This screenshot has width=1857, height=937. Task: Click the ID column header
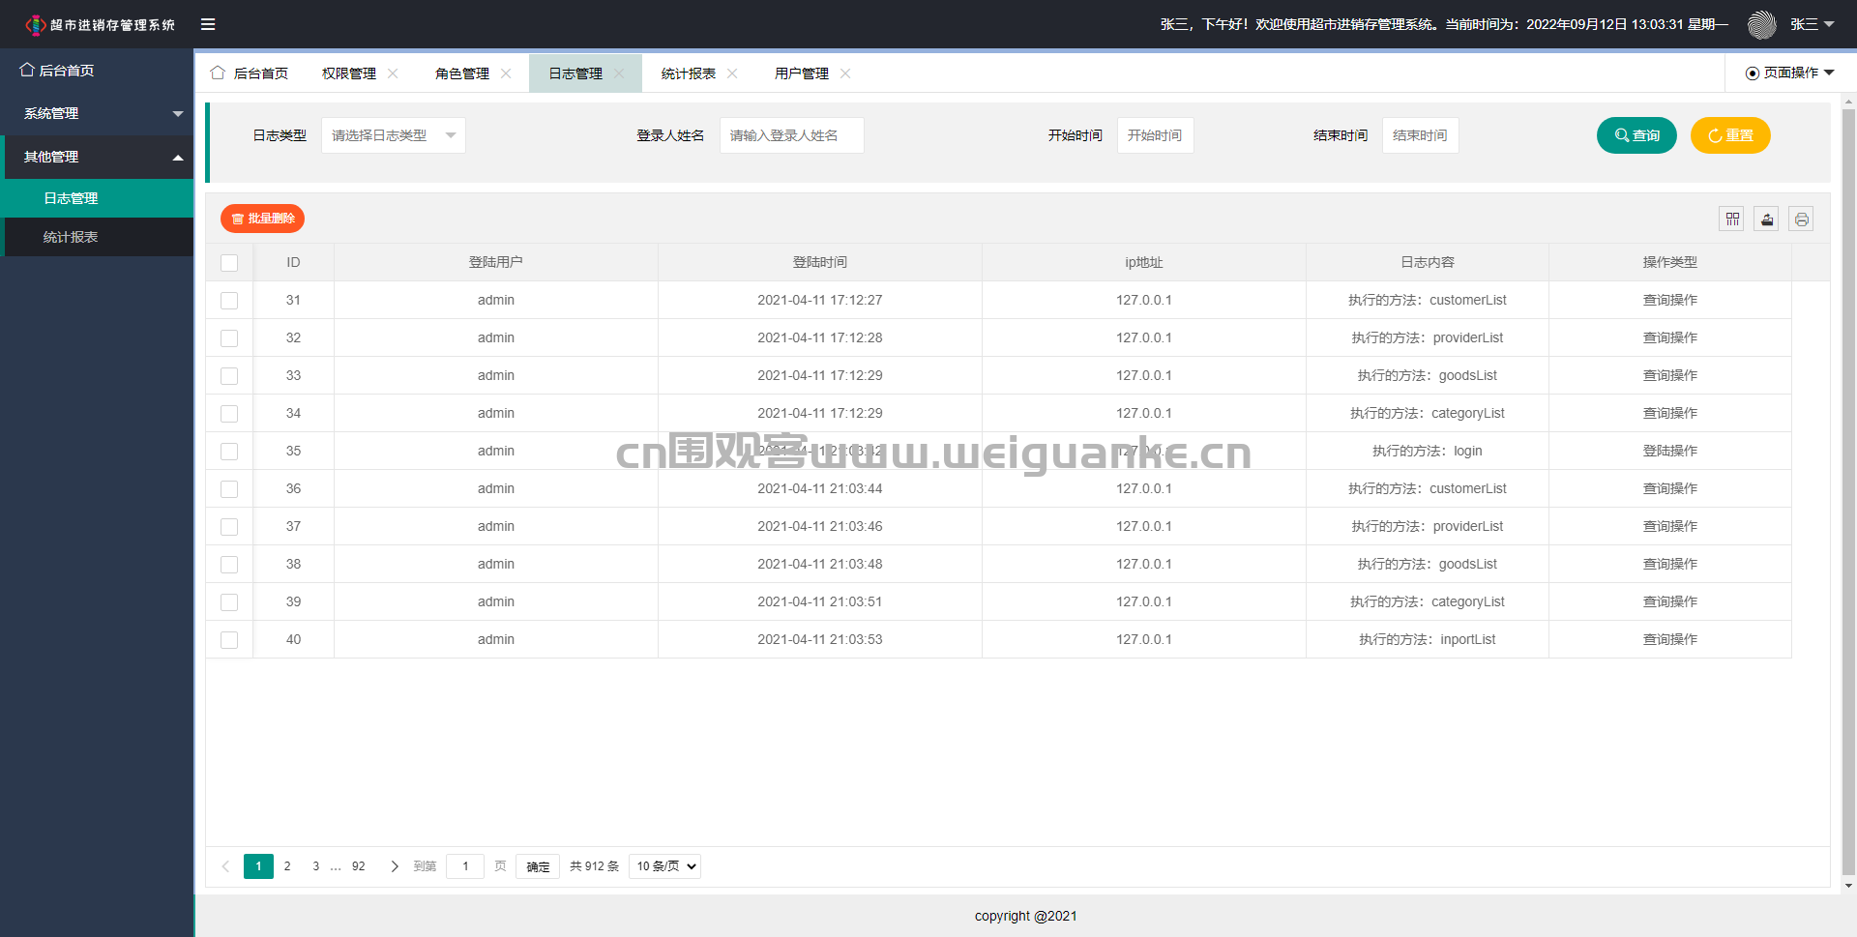293,263
